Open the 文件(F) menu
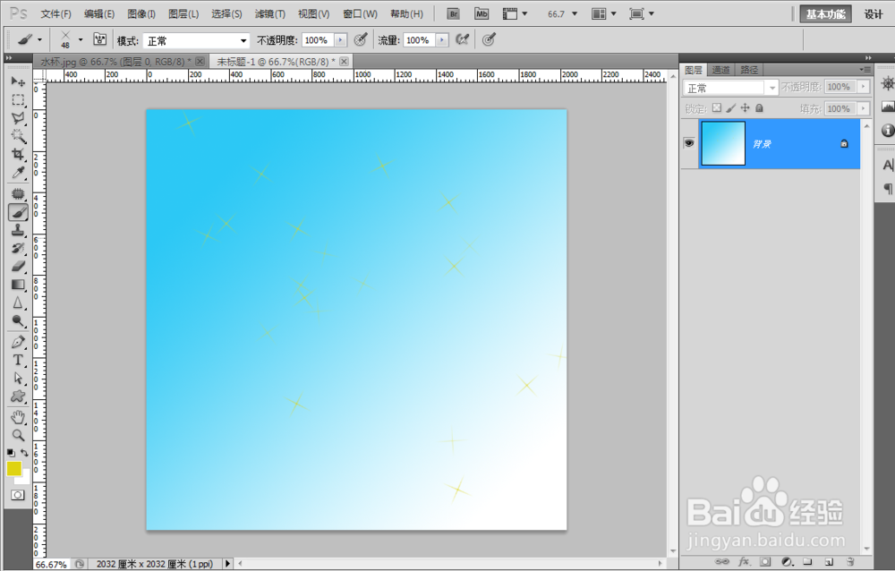Viewport: 895px width, 571px height. (55, 13)
